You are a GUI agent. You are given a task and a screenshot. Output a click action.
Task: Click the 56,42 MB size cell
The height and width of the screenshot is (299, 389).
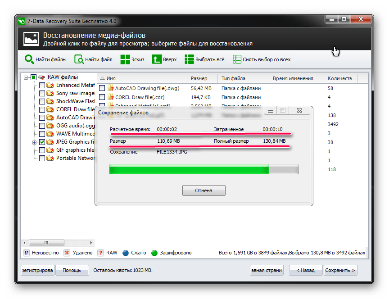point(201,88)
